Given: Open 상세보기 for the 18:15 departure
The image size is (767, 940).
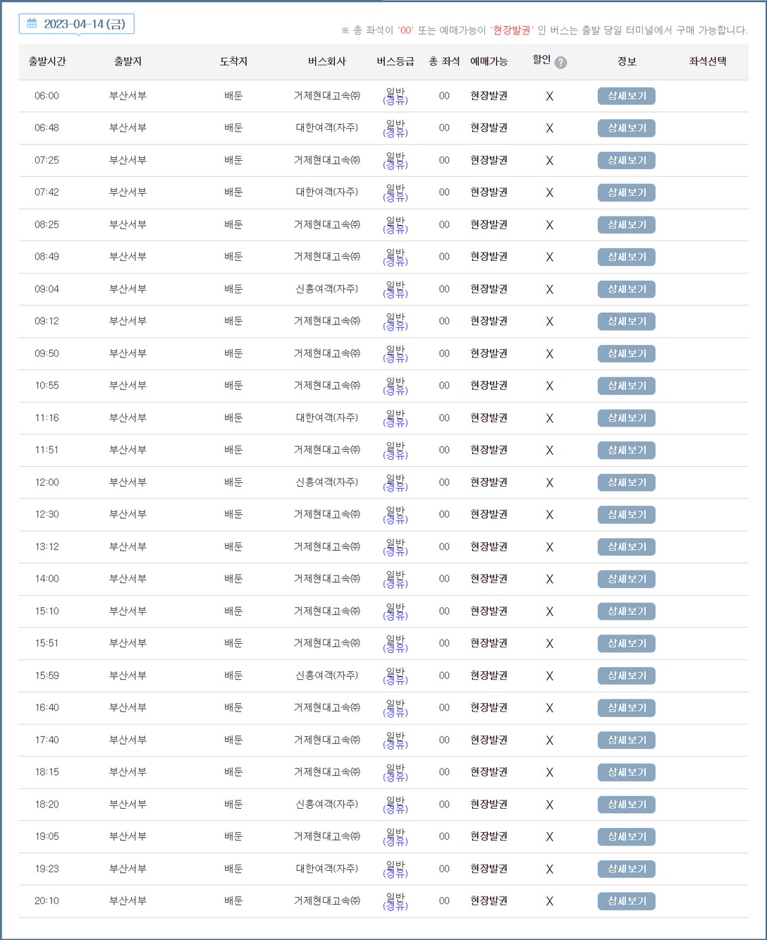Looking at the screenshot, I should [x=626, y=772].
